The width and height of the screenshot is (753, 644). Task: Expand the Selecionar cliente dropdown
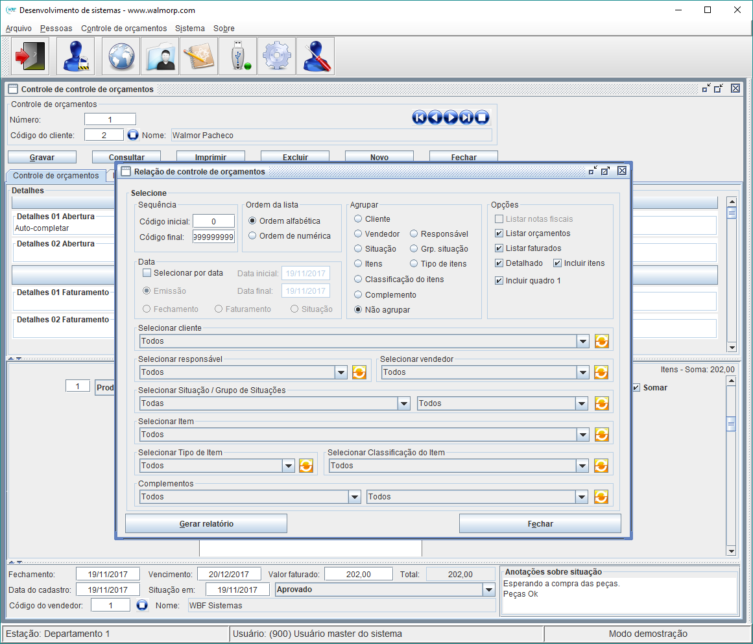point(583,341)
